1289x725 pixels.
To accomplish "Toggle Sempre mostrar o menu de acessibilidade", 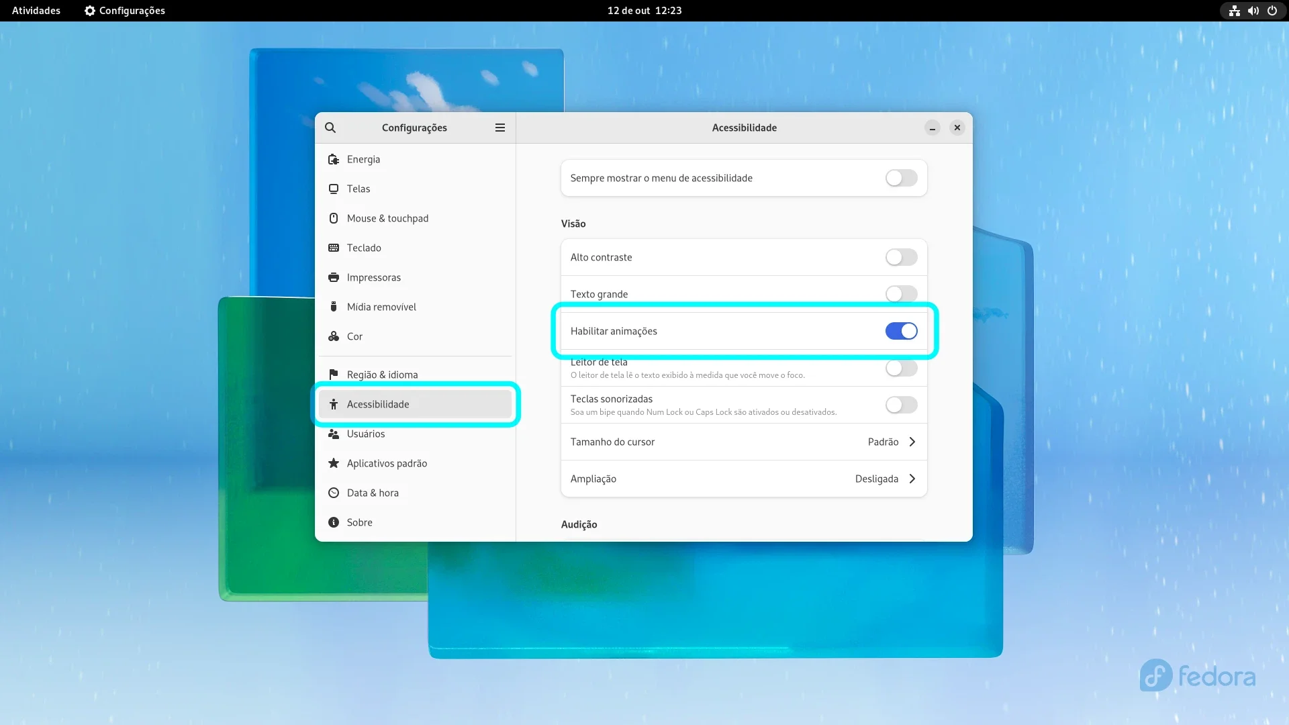I will (901, 178).
